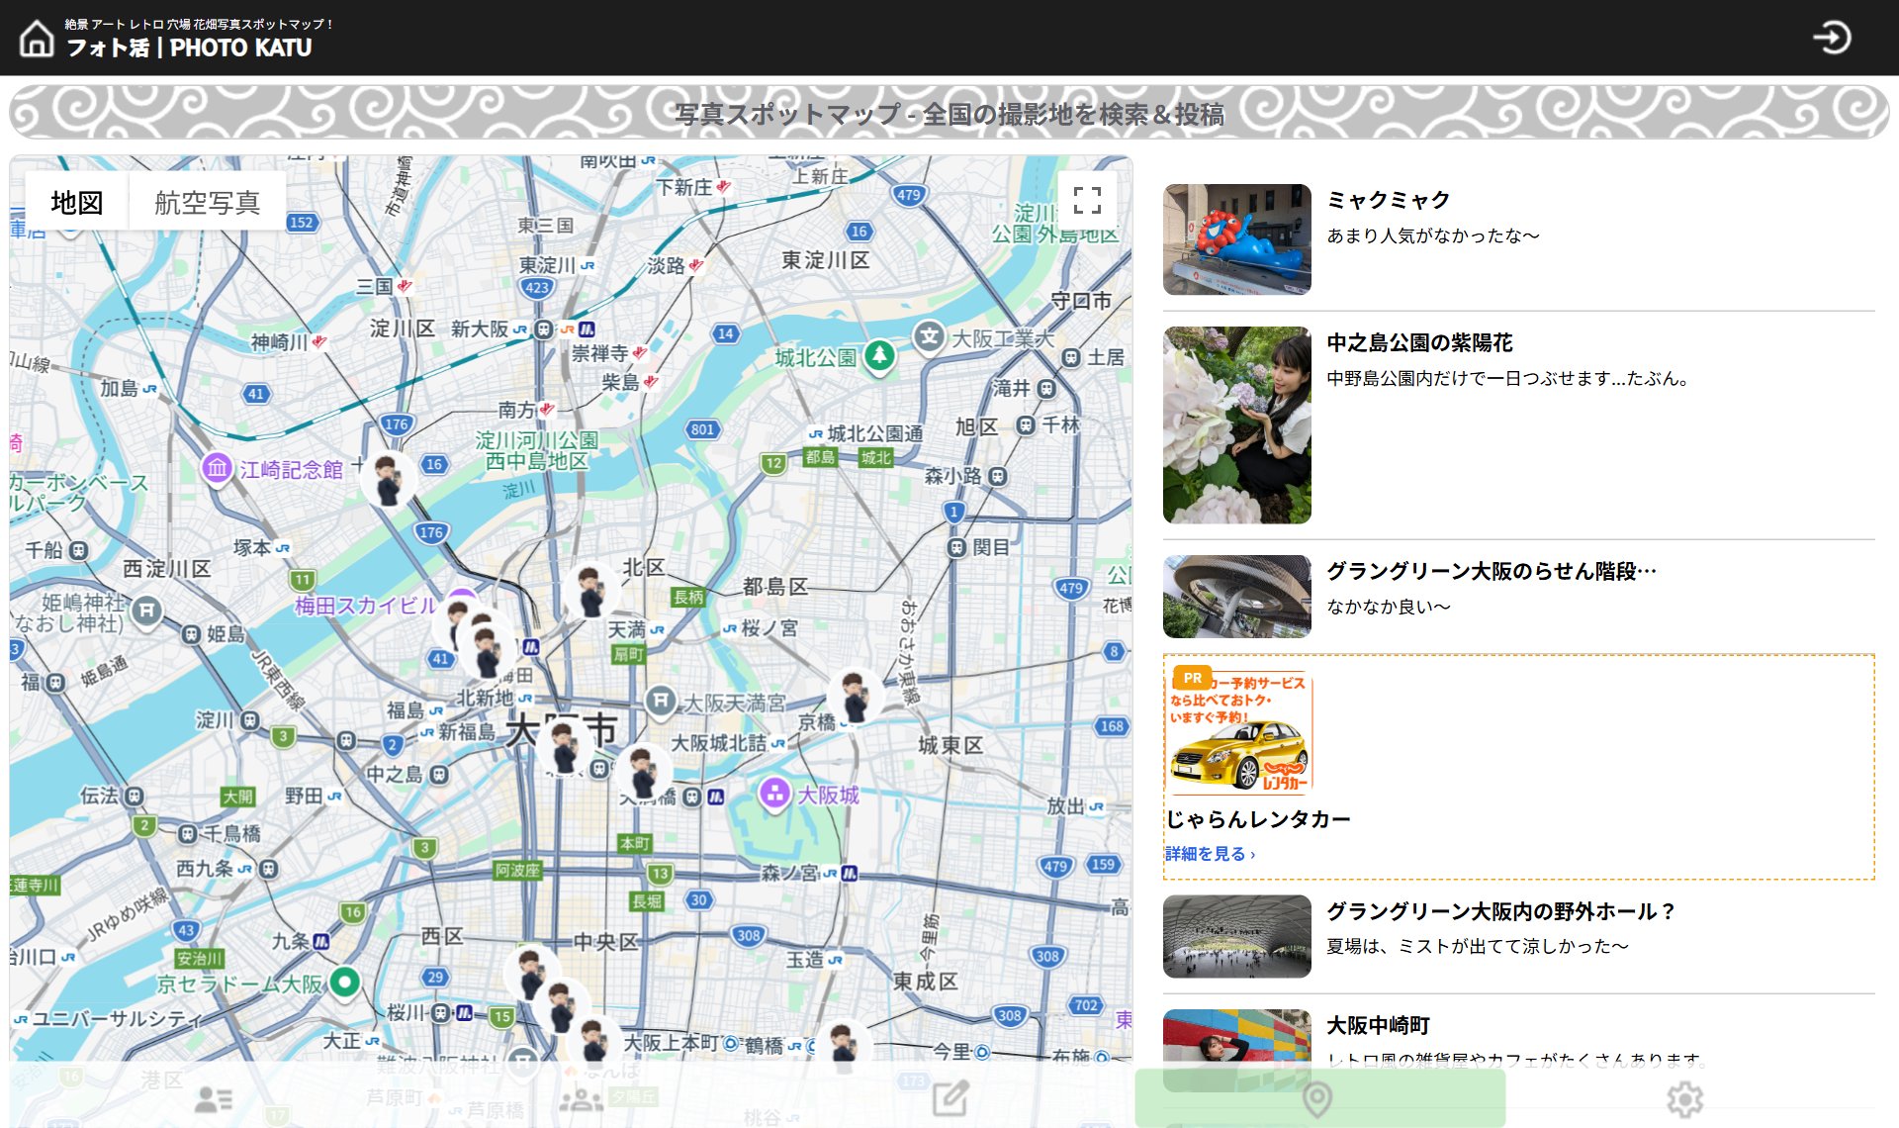
Task: Select the 京セラドーム大阪 green marker icon
Action: (344, 982)
